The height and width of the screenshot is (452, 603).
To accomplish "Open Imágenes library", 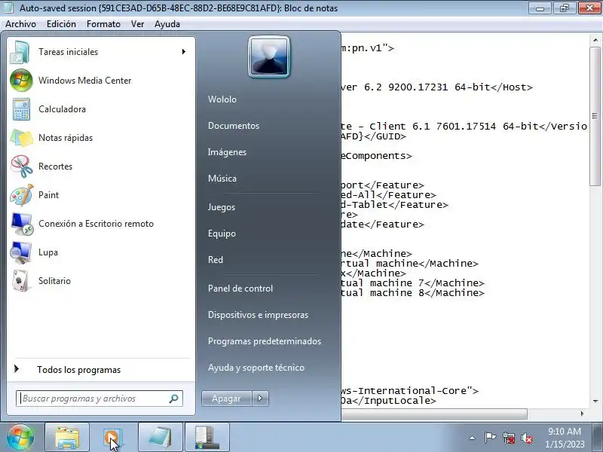I will (x=227, y=152).
